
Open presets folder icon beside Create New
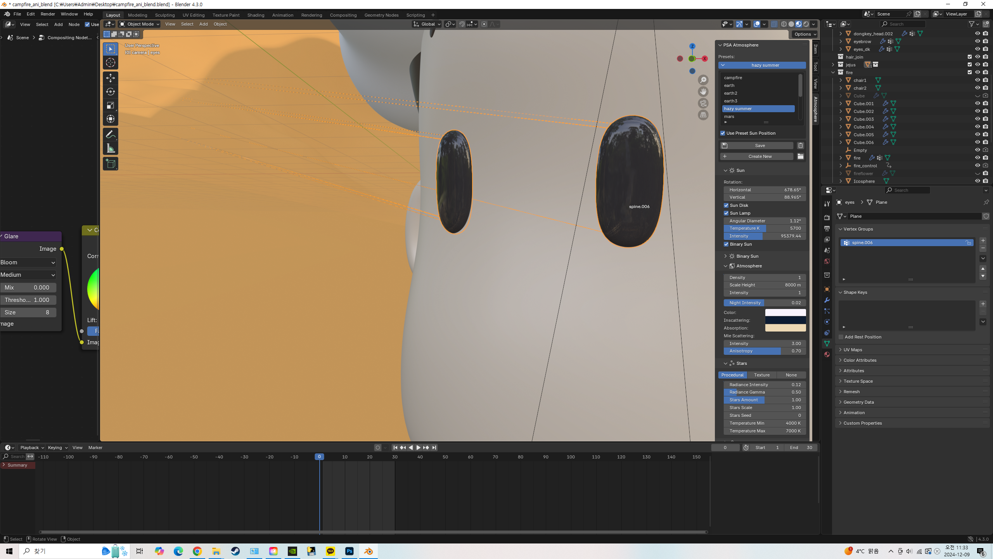[x=801, y=156]
